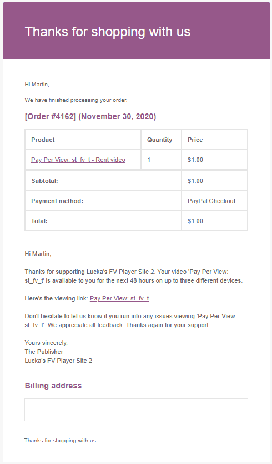Click the Payment method label cell

tap(103, 201)
